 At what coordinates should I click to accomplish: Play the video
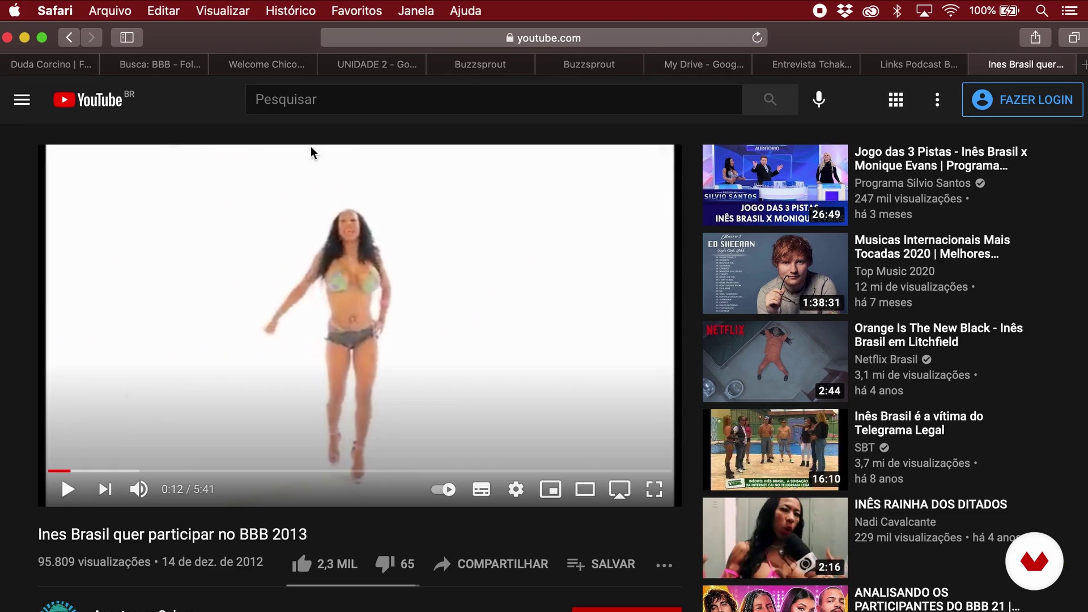tap(67, 489)
